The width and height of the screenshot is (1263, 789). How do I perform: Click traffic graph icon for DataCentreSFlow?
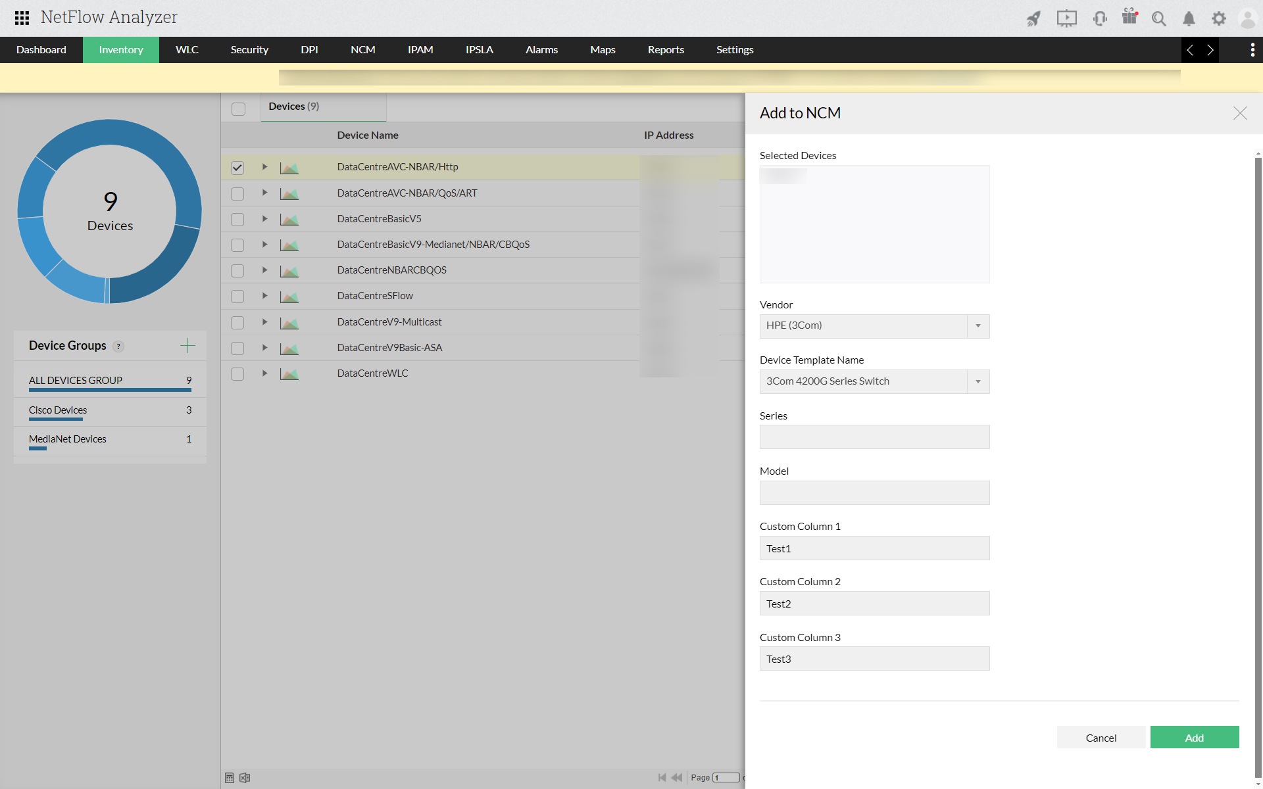[x=289, y=297]
